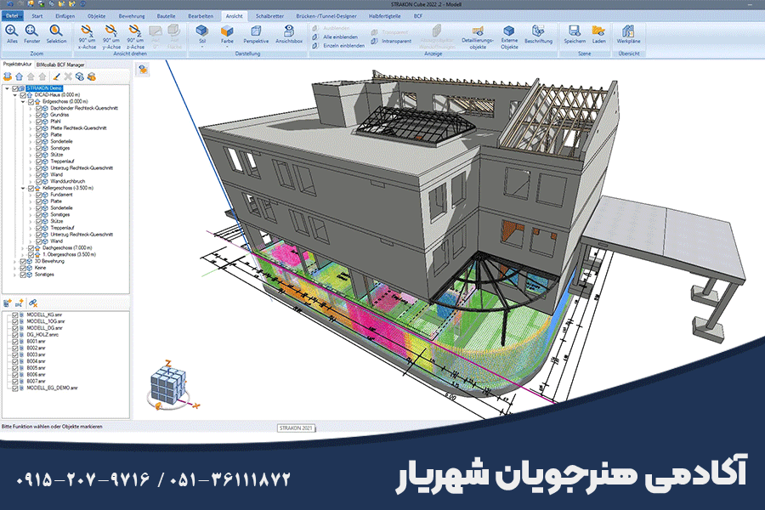Click the Beschriftung icon

[538, 34]
